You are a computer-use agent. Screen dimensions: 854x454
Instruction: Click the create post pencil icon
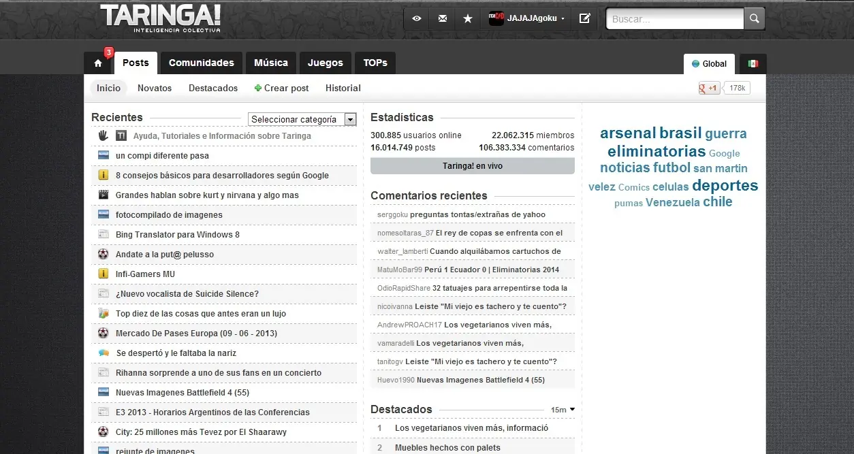click(x=584, y=18)
